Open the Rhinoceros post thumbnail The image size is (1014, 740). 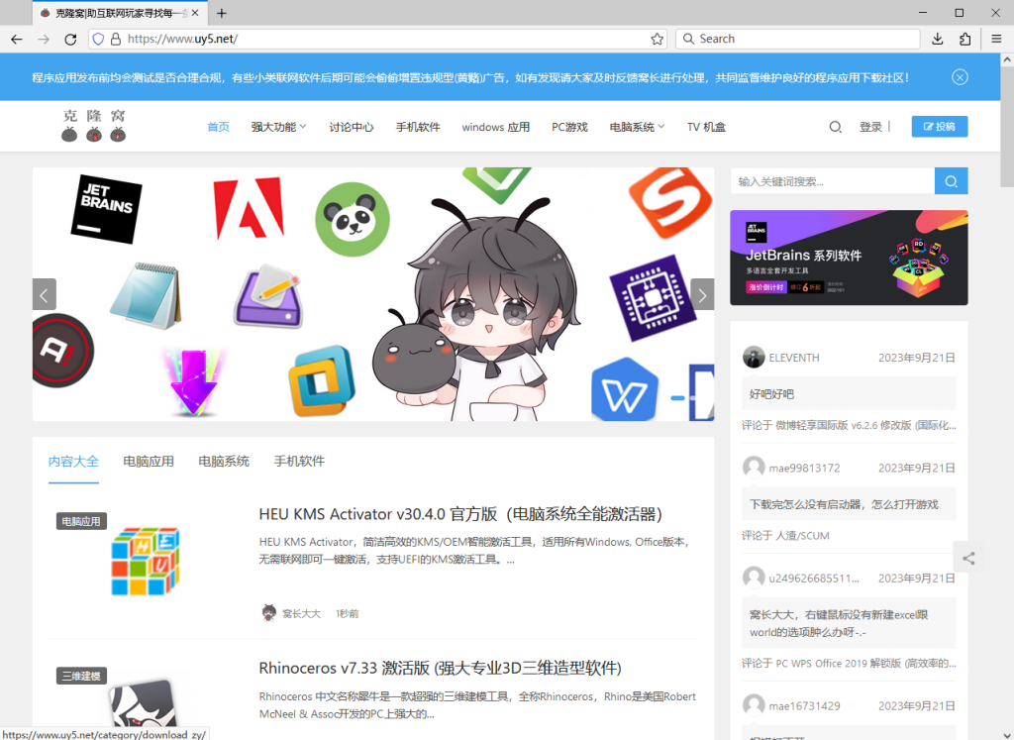click(146, 705)
